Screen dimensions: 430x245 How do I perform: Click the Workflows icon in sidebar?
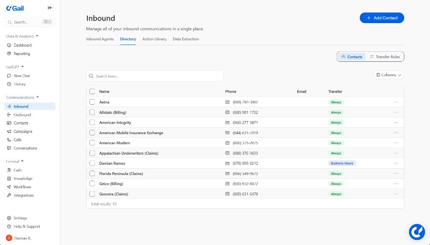(x=9, y=187)
